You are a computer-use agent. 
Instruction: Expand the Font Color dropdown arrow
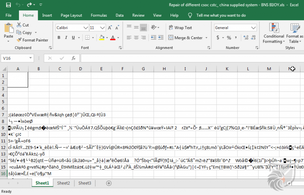(x=118, y=38)
